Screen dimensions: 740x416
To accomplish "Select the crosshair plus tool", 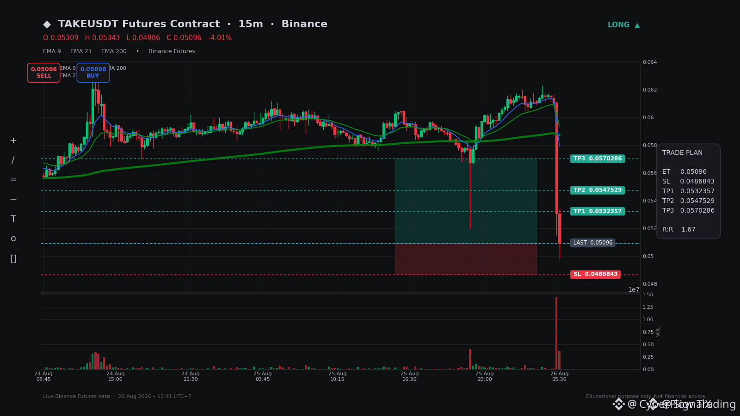I will pyautogui.click(x=13, y=141).
